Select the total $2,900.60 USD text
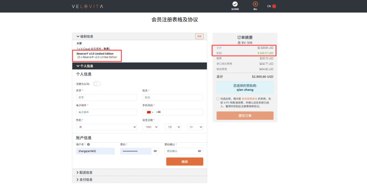 click(263, 77)
